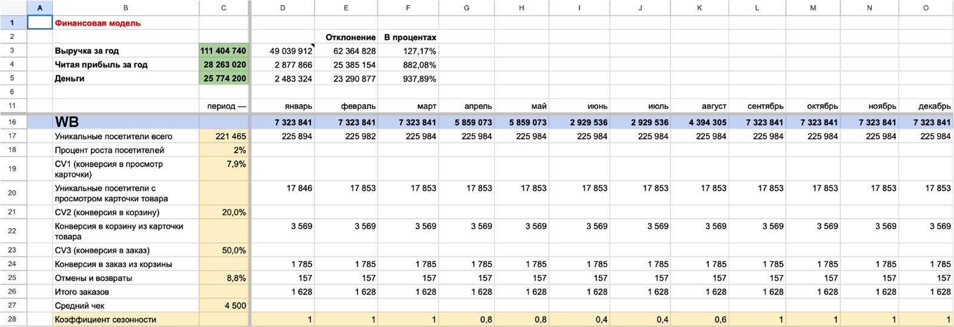
Task: Select the 'Читая прибыль за год' label
Action: pyautogui.click(x=125, y=65)
